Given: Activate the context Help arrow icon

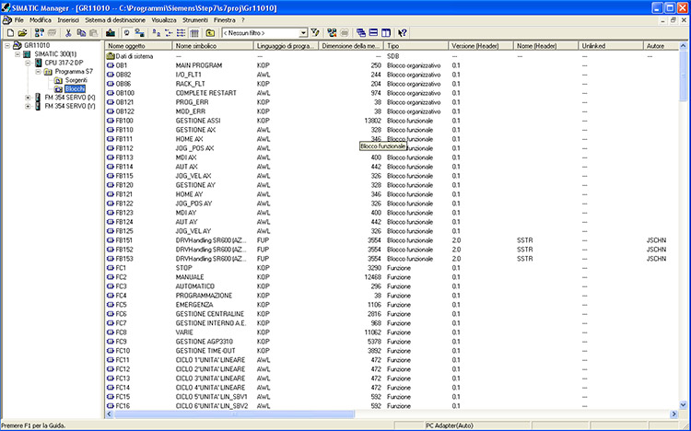Looking at the screenshot, I should [402, 32].
